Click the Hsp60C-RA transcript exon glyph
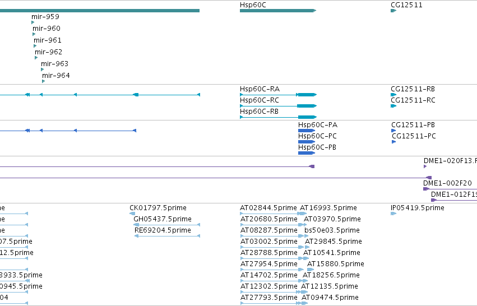Image resolution: width=477 pixels, height=306 pixels. click(307, 95)
